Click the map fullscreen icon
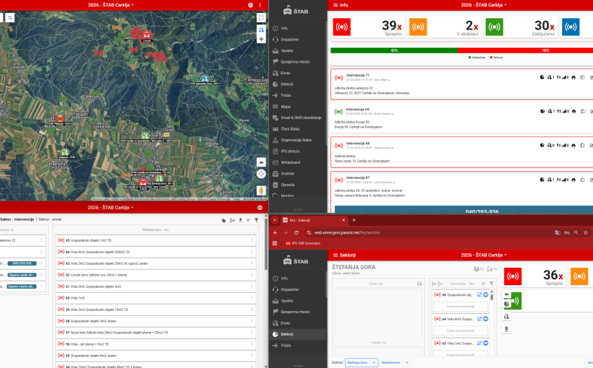The image size is (593, 368). 261,17
